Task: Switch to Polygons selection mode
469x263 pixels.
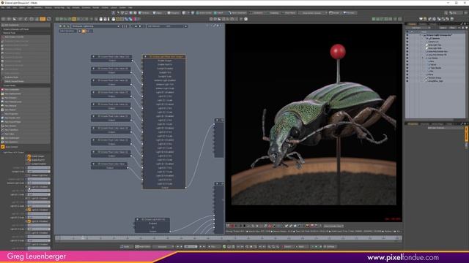Action: coord(173,13)
